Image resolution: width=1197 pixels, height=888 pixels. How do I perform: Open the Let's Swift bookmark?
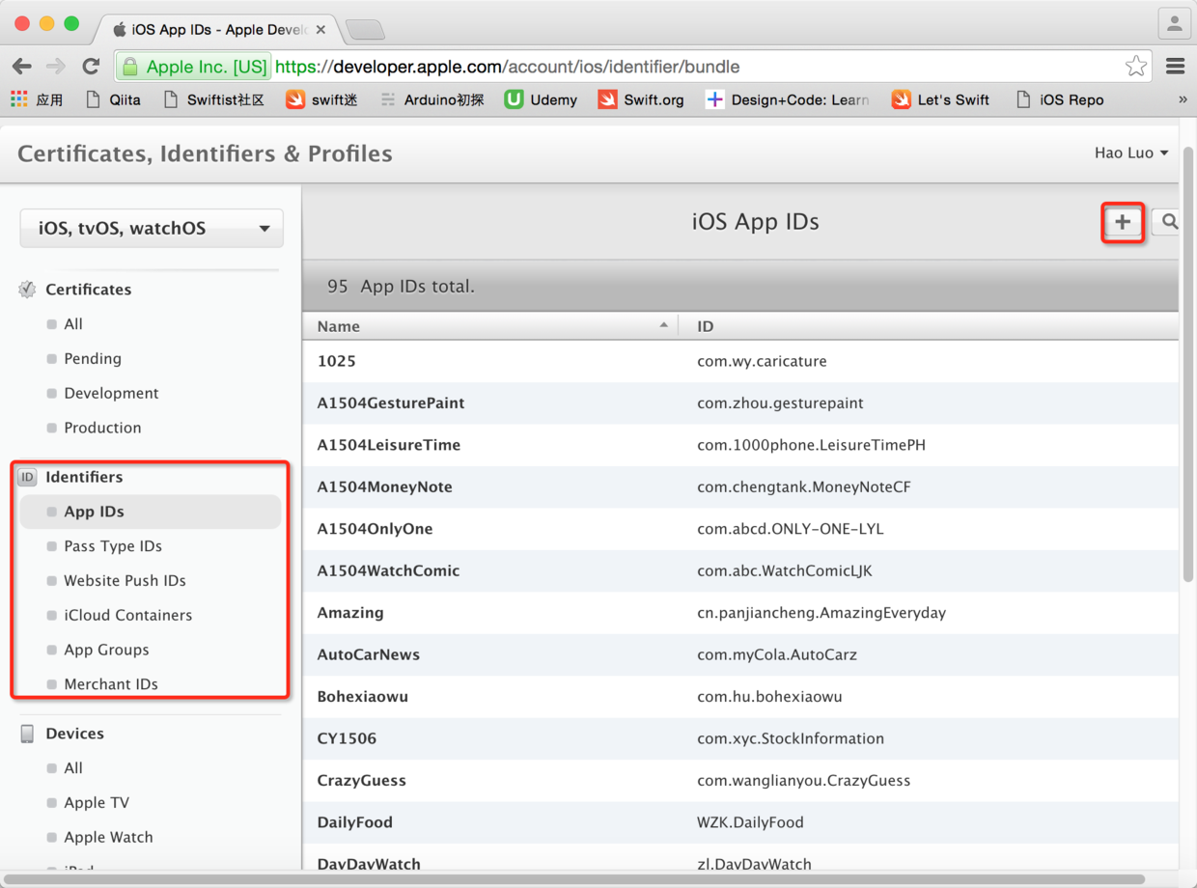click(x=940, y=99)
